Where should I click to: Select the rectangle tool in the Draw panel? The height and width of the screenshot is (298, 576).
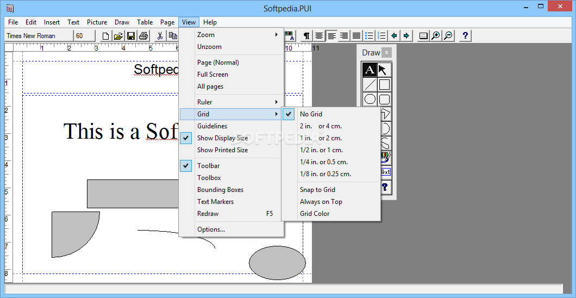[384, 84]
